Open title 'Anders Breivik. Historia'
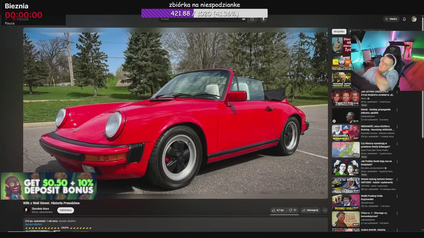 373,230
